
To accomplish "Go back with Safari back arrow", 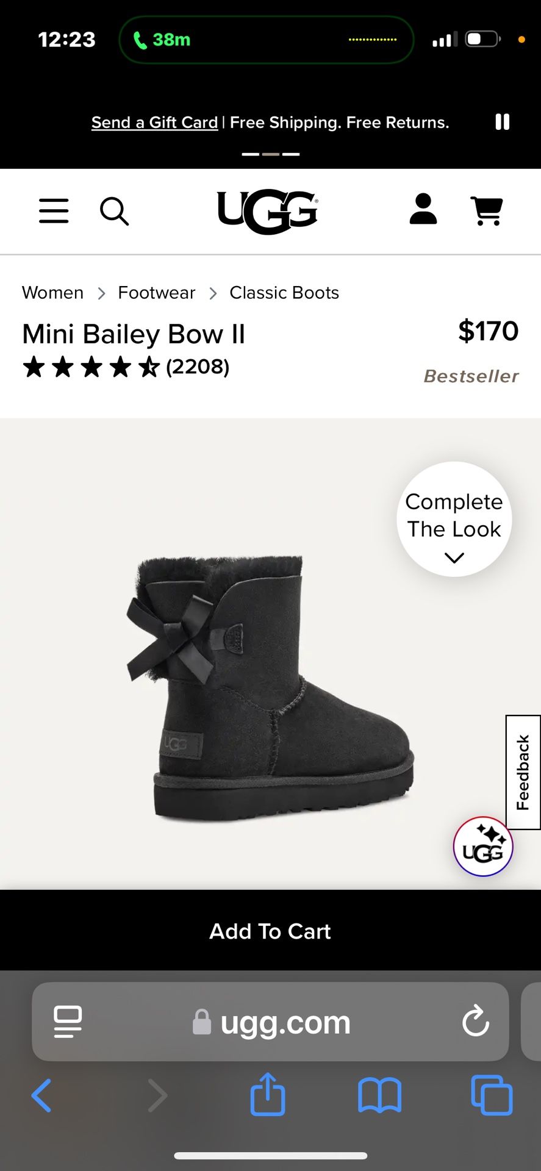I will point(41,1095).
